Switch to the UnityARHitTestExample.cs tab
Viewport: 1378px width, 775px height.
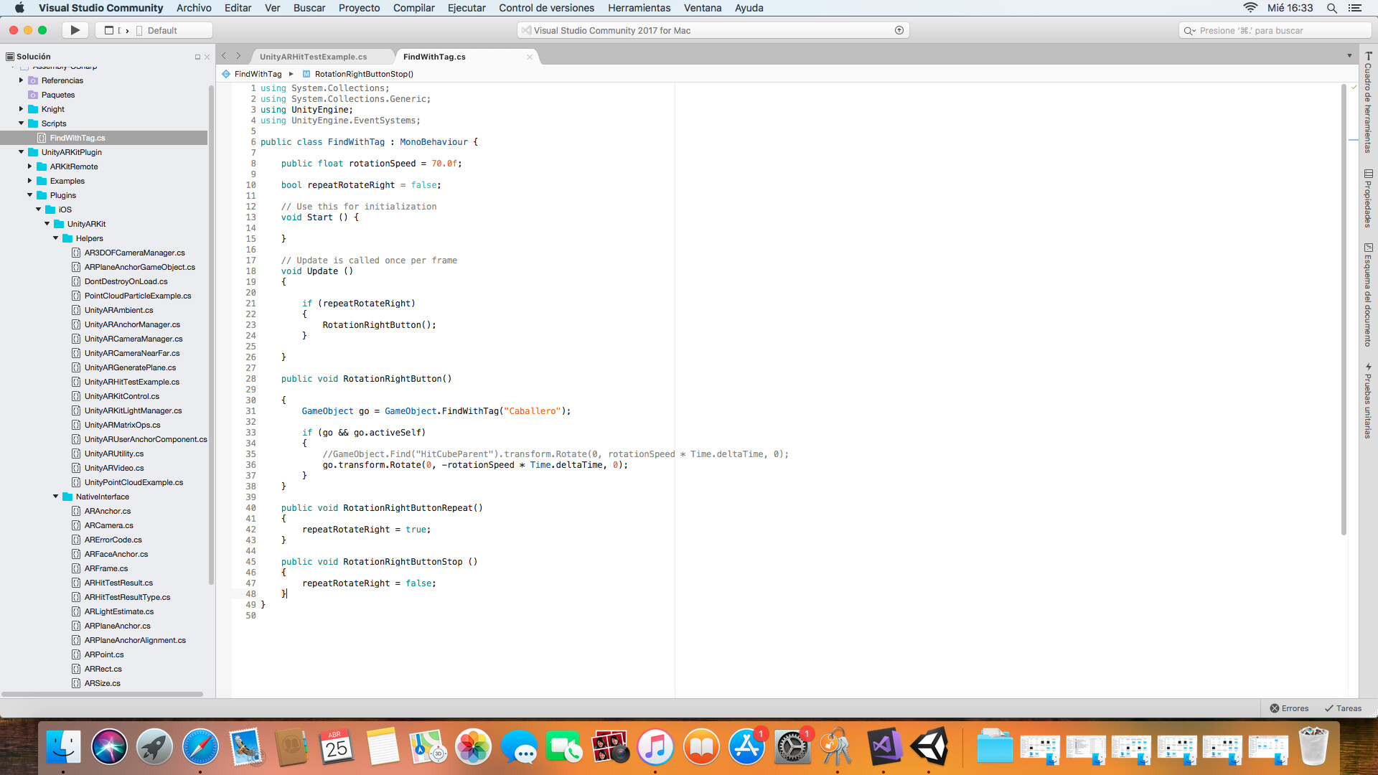[313, 57]
